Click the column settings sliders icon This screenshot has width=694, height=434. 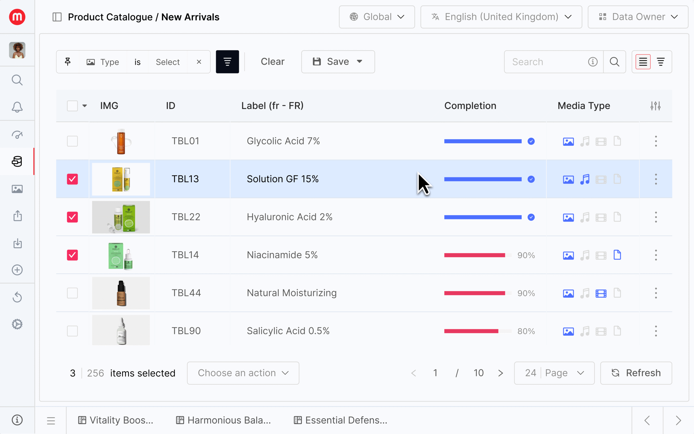pyautogui.click(x=655, y=106)
